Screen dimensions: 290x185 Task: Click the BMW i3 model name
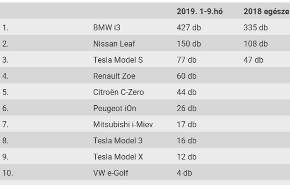pos(107,28)
